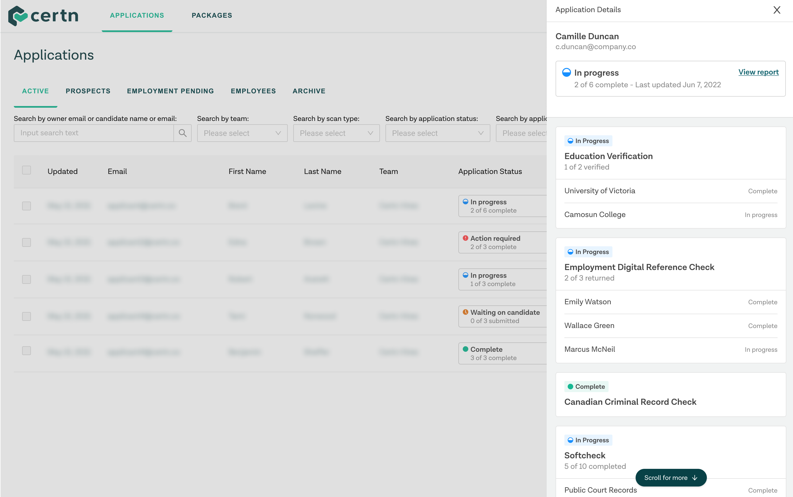Close the Application Details panel
Image resolution: width=793 pixels, height=497 pixels.
click(x=776, y=10)
